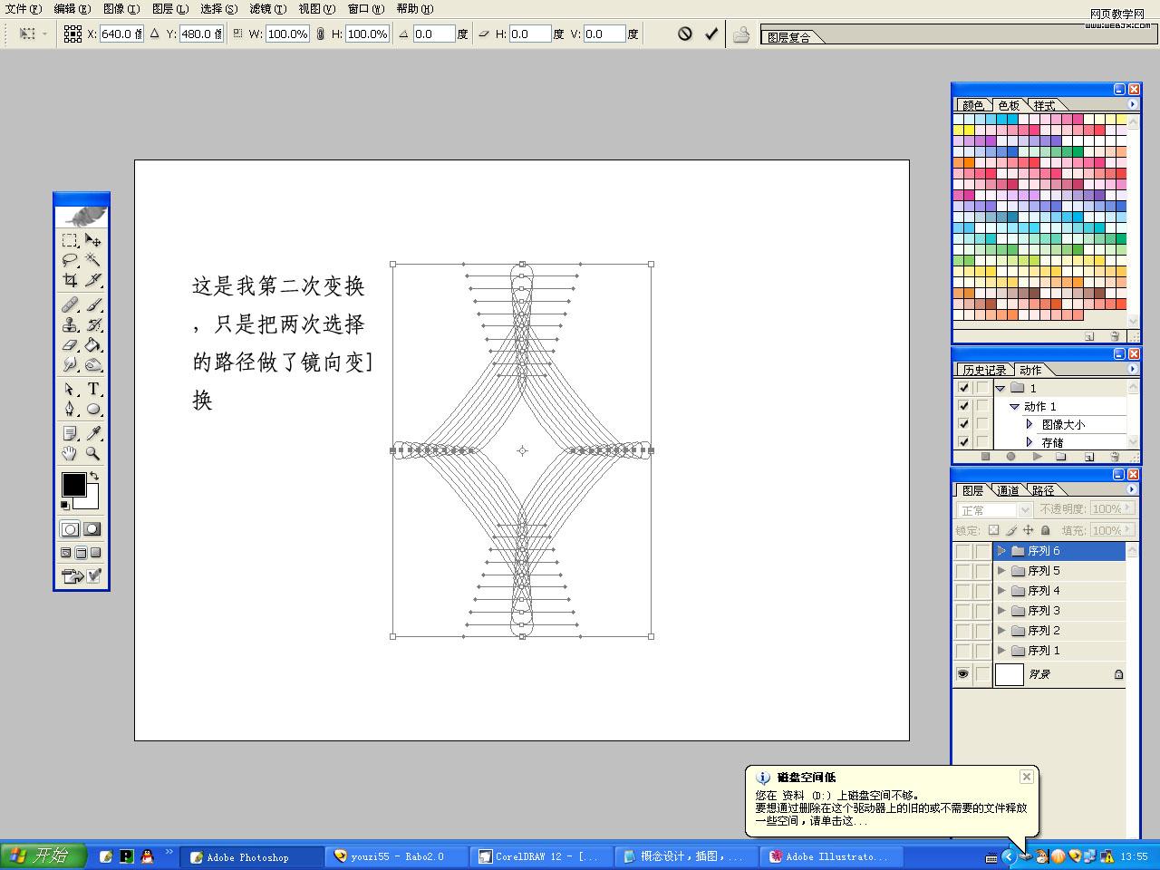Open the 滤镜 menu
The image size is (1160, 870).
267,9
